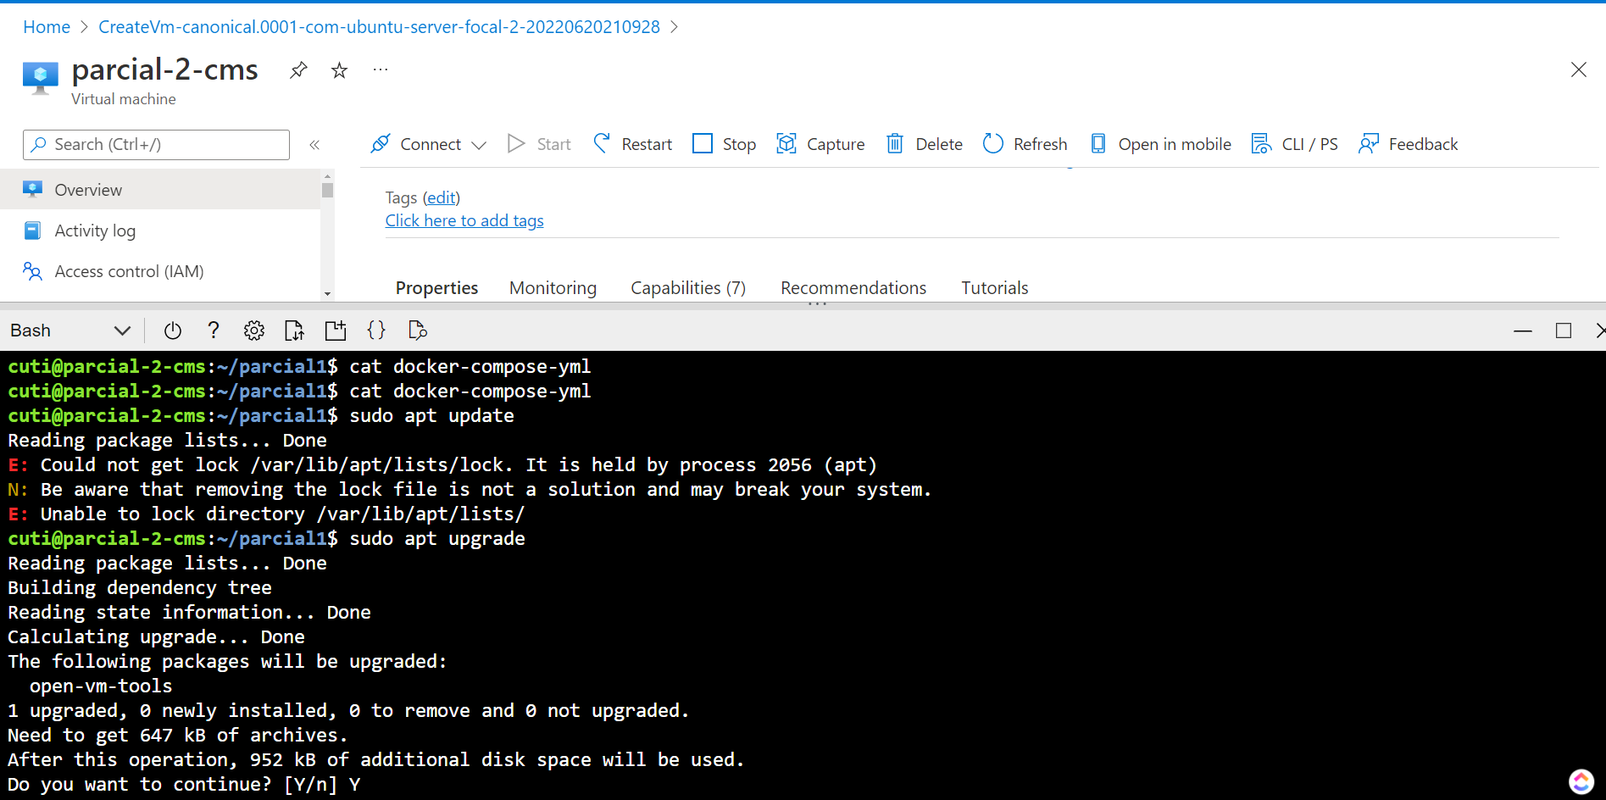Viewport: 1606px width, 800px height.
Task: Open Cloud Shell settings gear
Action: pyautogui.click(x=254, y=331)
